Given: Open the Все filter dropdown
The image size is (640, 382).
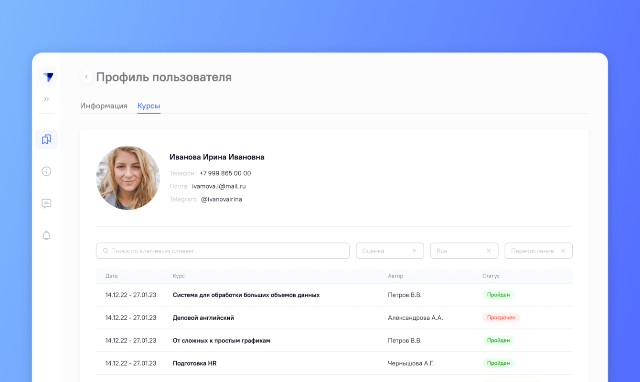Looking at the screenshot, I should [x=464, y=251].
